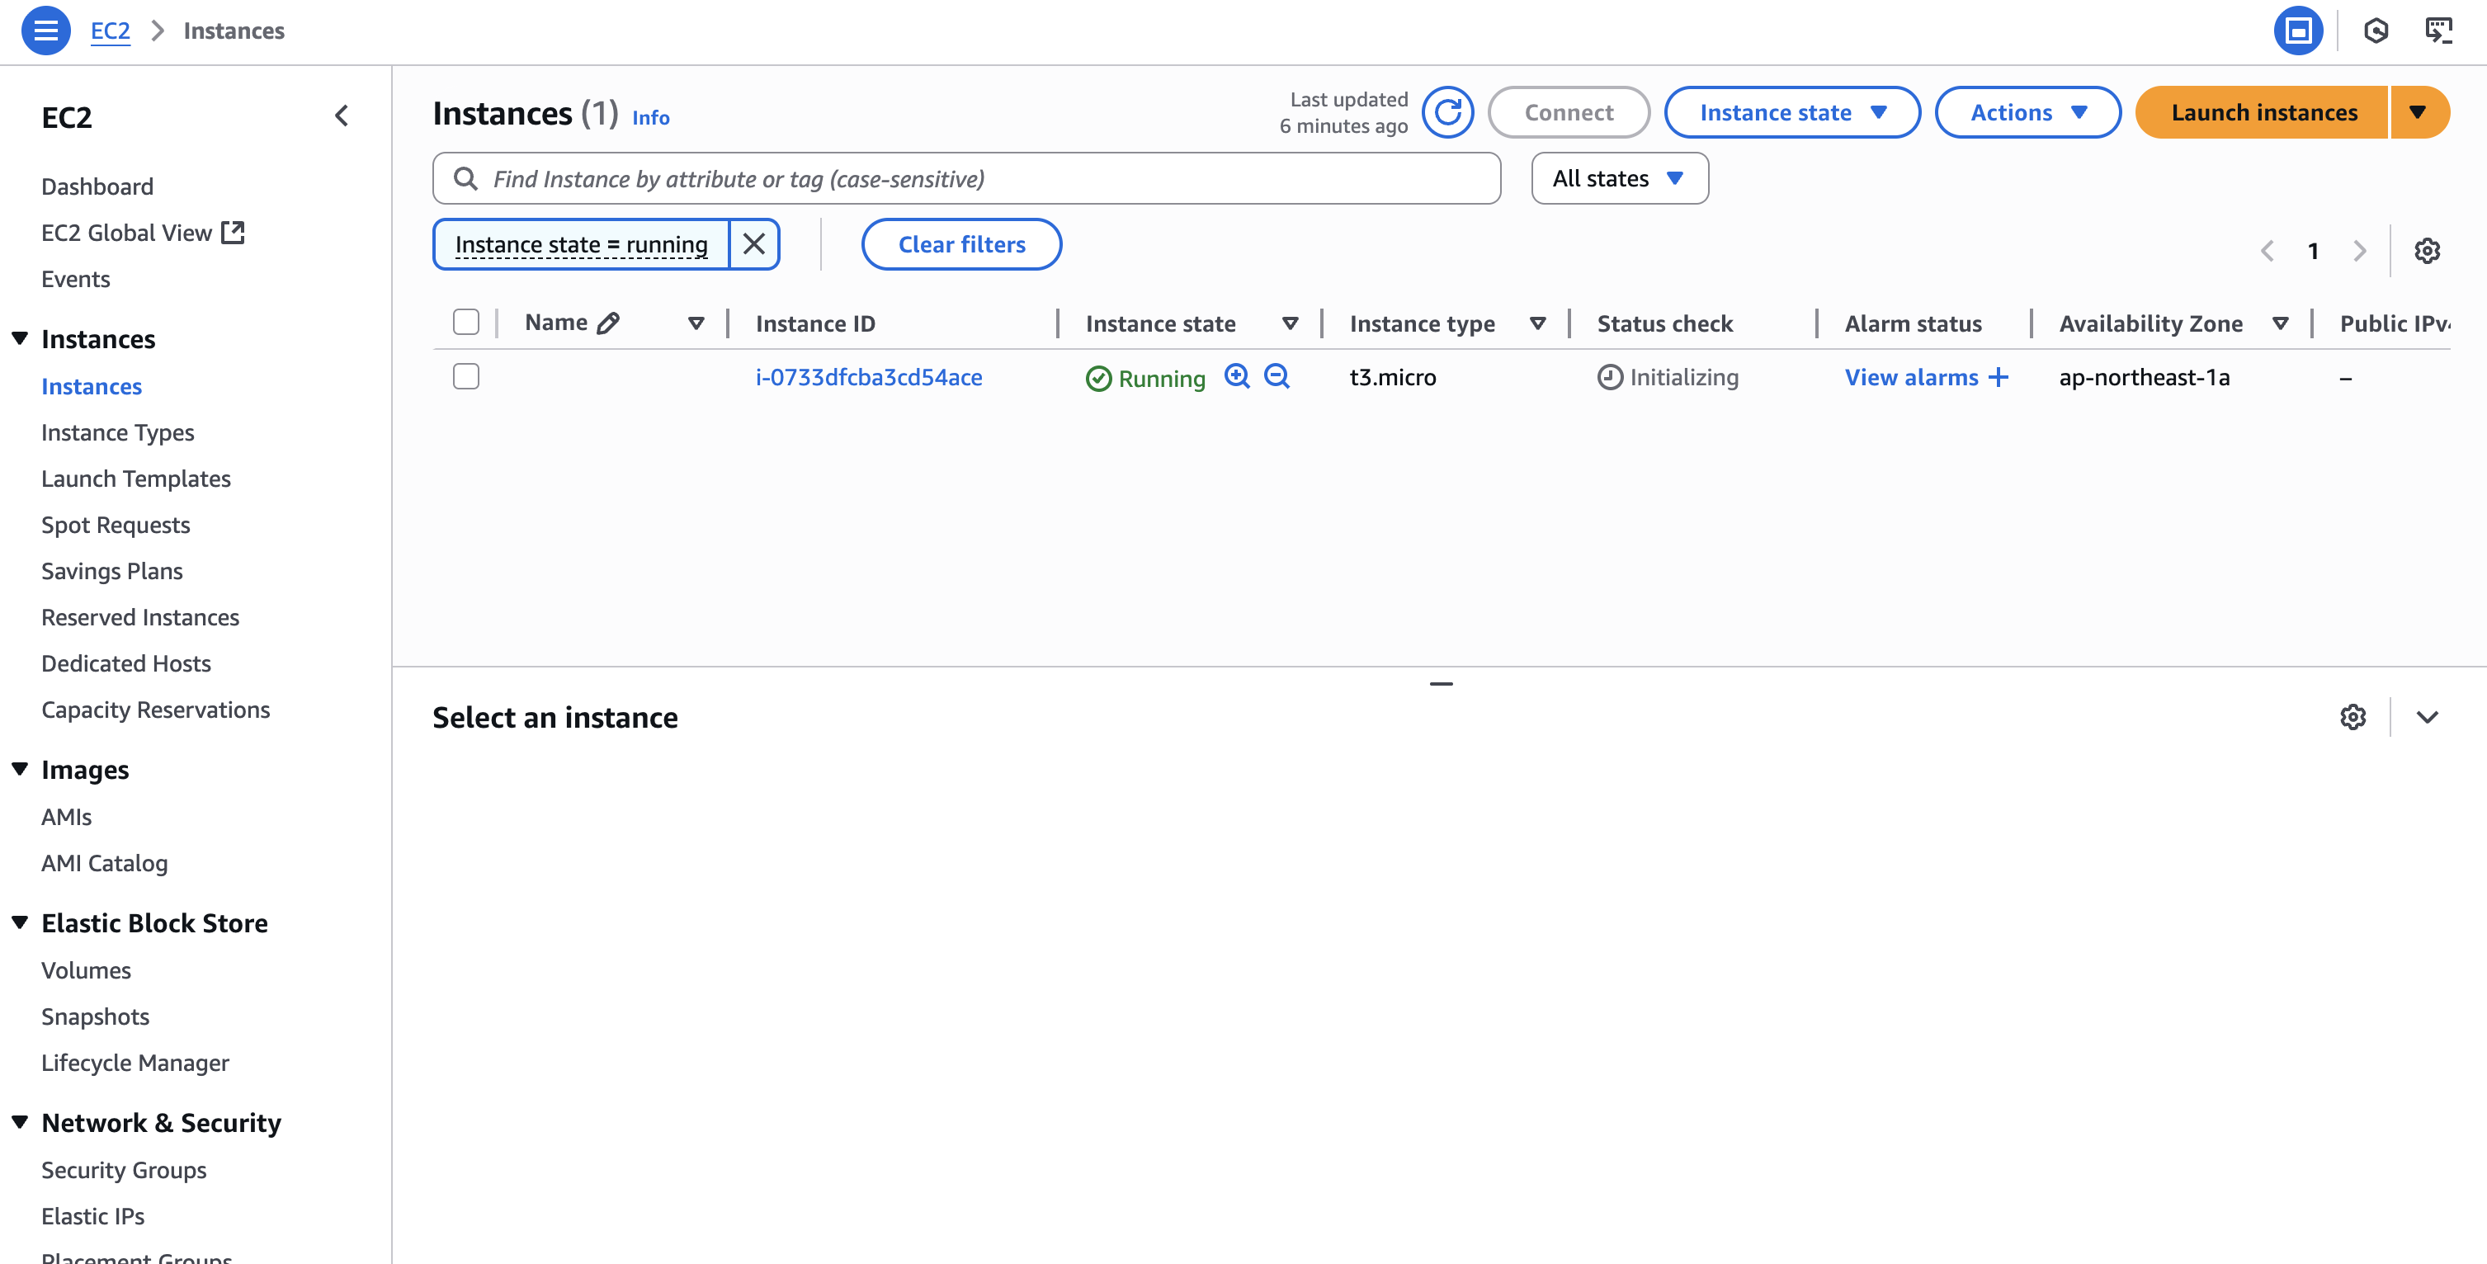
Task: Remove the Instance state = running filter
Action: coord(754,244)
